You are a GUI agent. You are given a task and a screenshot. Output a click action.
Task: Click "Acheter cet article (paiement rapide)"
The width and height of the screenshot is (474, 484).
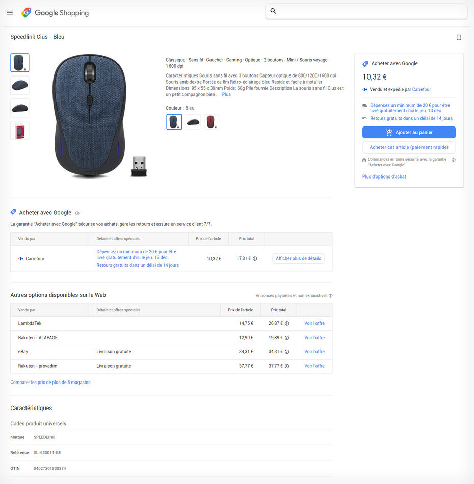click(408, 147)
